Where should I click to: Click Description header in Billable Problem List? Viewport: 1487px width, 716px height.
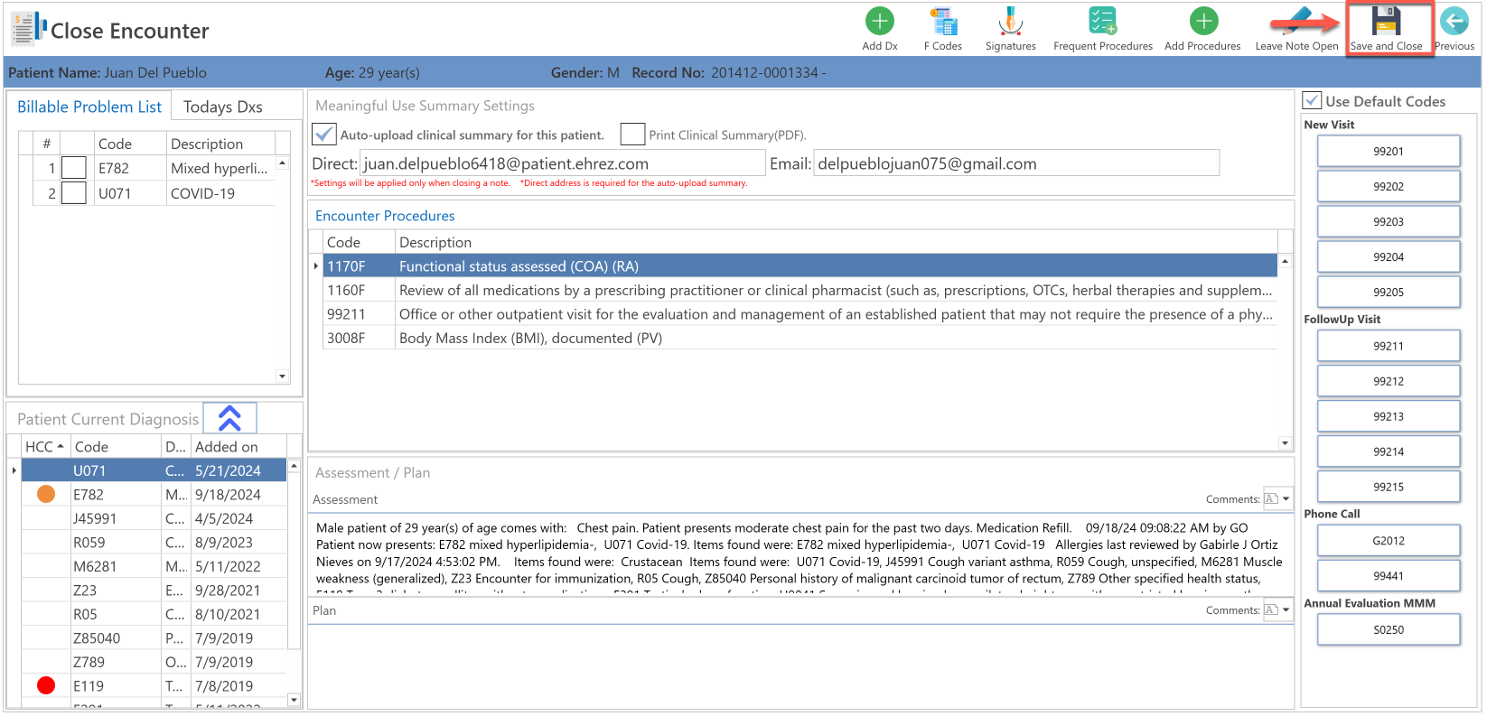220,144
